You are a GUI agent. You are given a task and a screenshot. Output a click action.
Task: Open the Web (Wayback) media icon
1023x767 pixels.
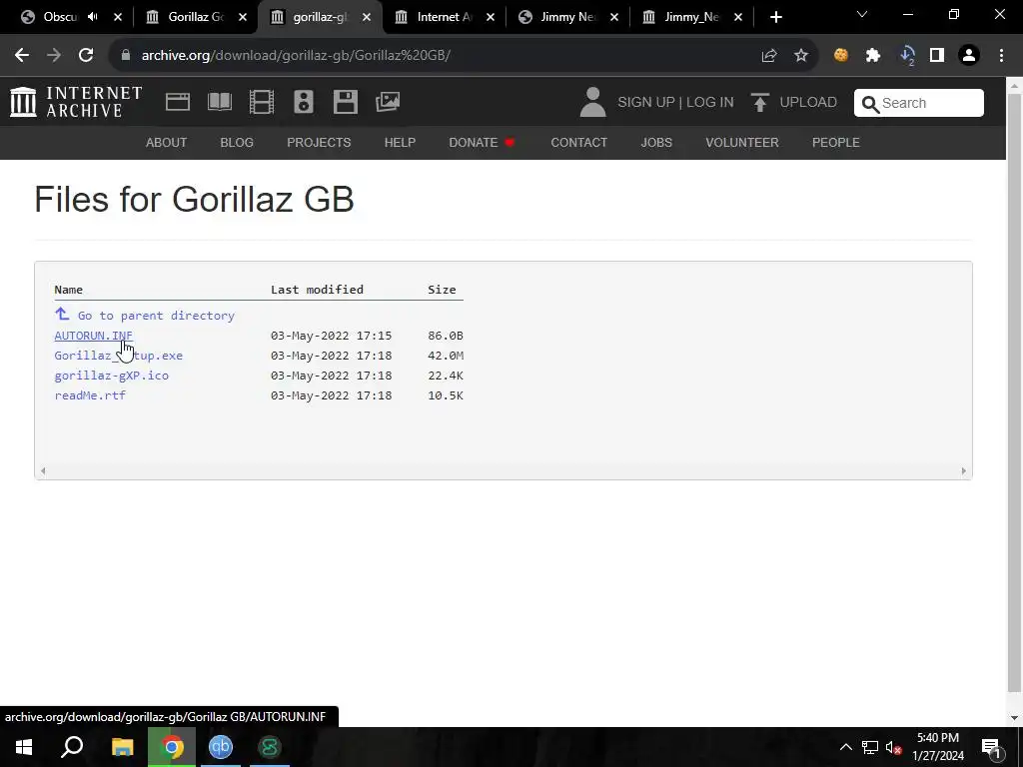pyautogui.click(x=178, y=102)
